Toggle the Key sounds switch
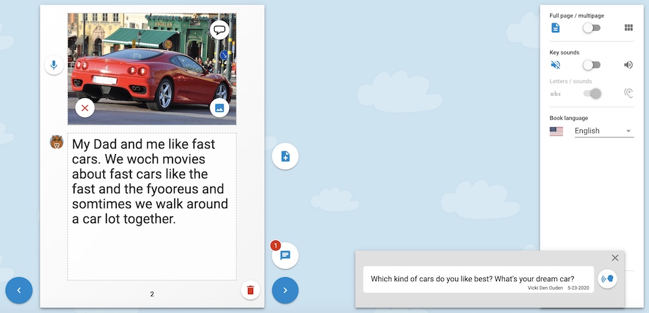Screen dimensions: 649x313 591,65
